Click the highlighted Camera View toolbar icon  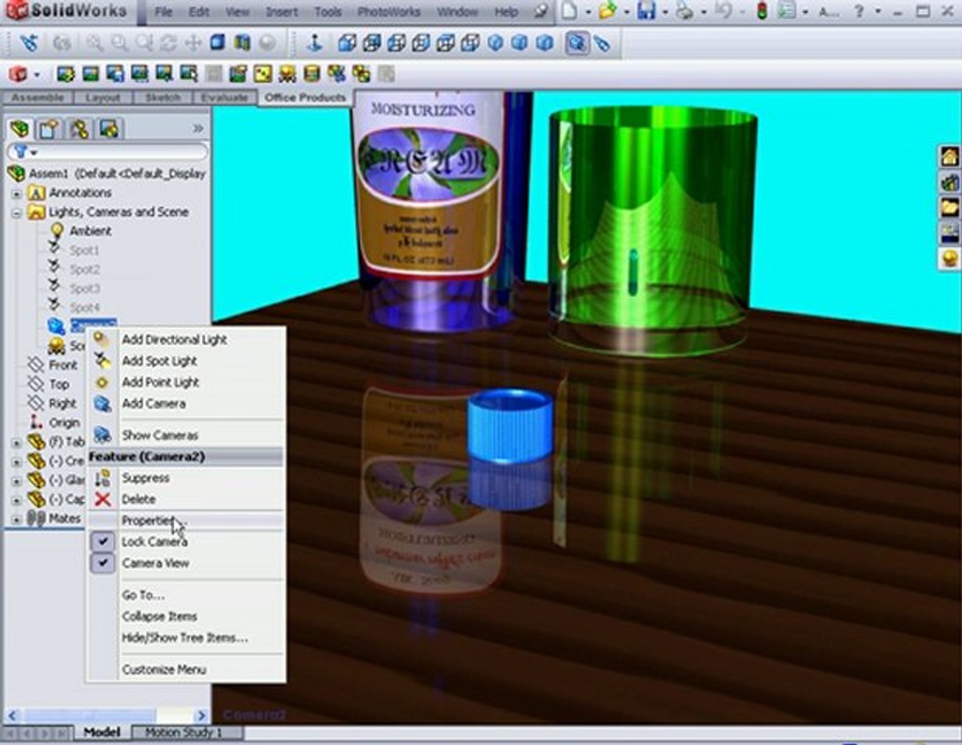(x=577, y=43)
